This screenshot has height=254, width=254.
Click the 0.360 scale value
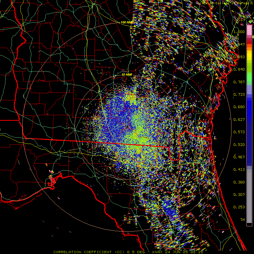click(239, 182)
